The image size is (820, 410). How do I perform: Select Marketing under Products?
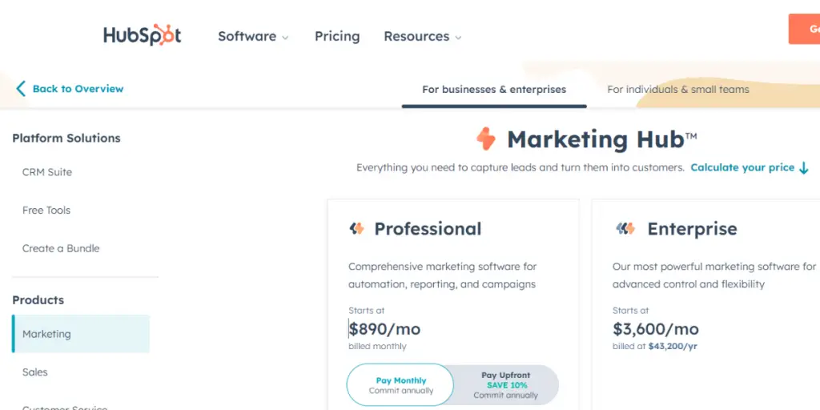pos(81,334)
